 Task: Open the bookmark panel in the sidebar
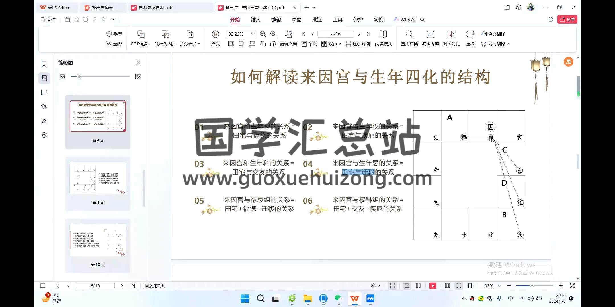click(44, 64)
